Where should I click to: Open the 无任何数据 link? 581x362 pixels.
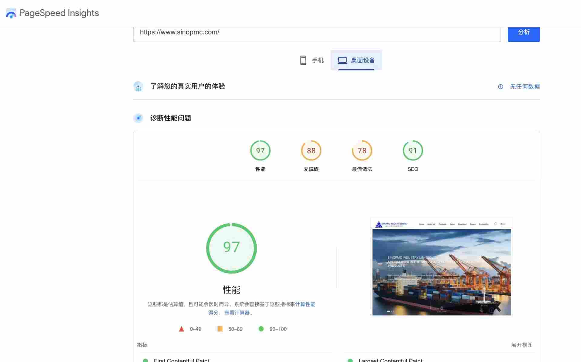click(525, 87)
